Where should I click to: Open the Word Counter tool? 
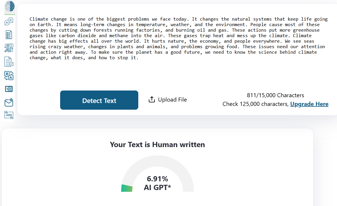(9, 89)
